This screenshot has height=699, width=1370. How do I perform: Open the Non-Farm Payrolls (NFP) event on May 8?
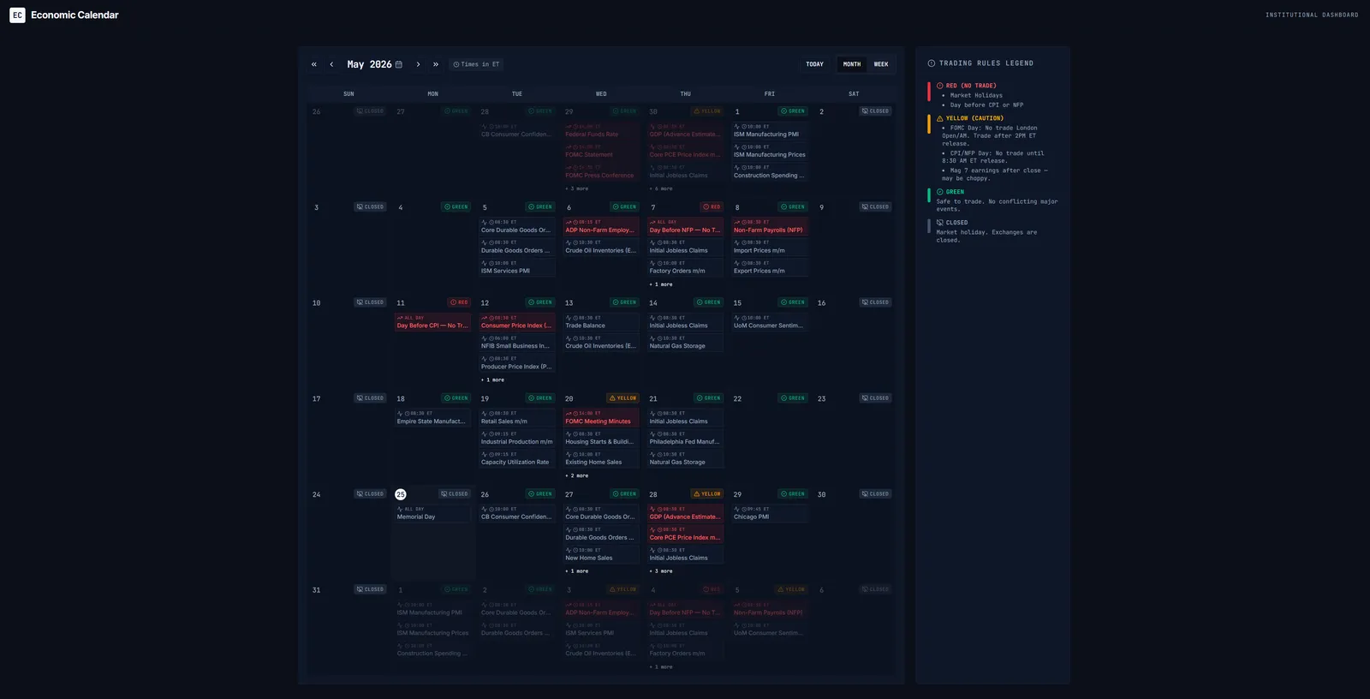point(770,227)
